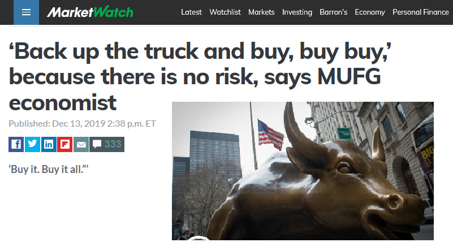
Task: Open the 333 comments bubble
Action: [107, 144]
